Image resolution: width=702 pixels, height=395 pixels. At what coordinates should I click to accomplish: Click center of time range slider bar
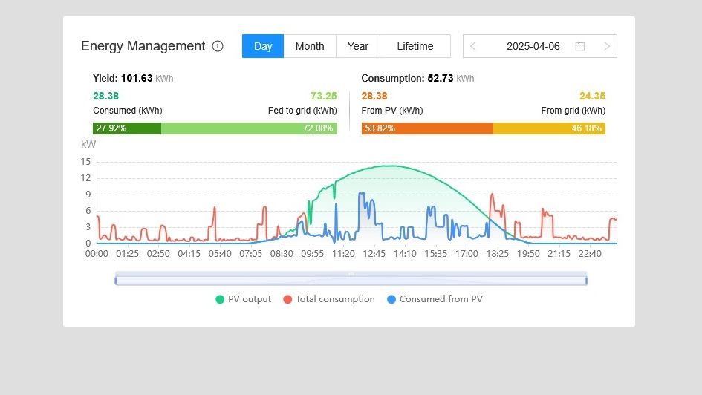[x=351, y=280]
